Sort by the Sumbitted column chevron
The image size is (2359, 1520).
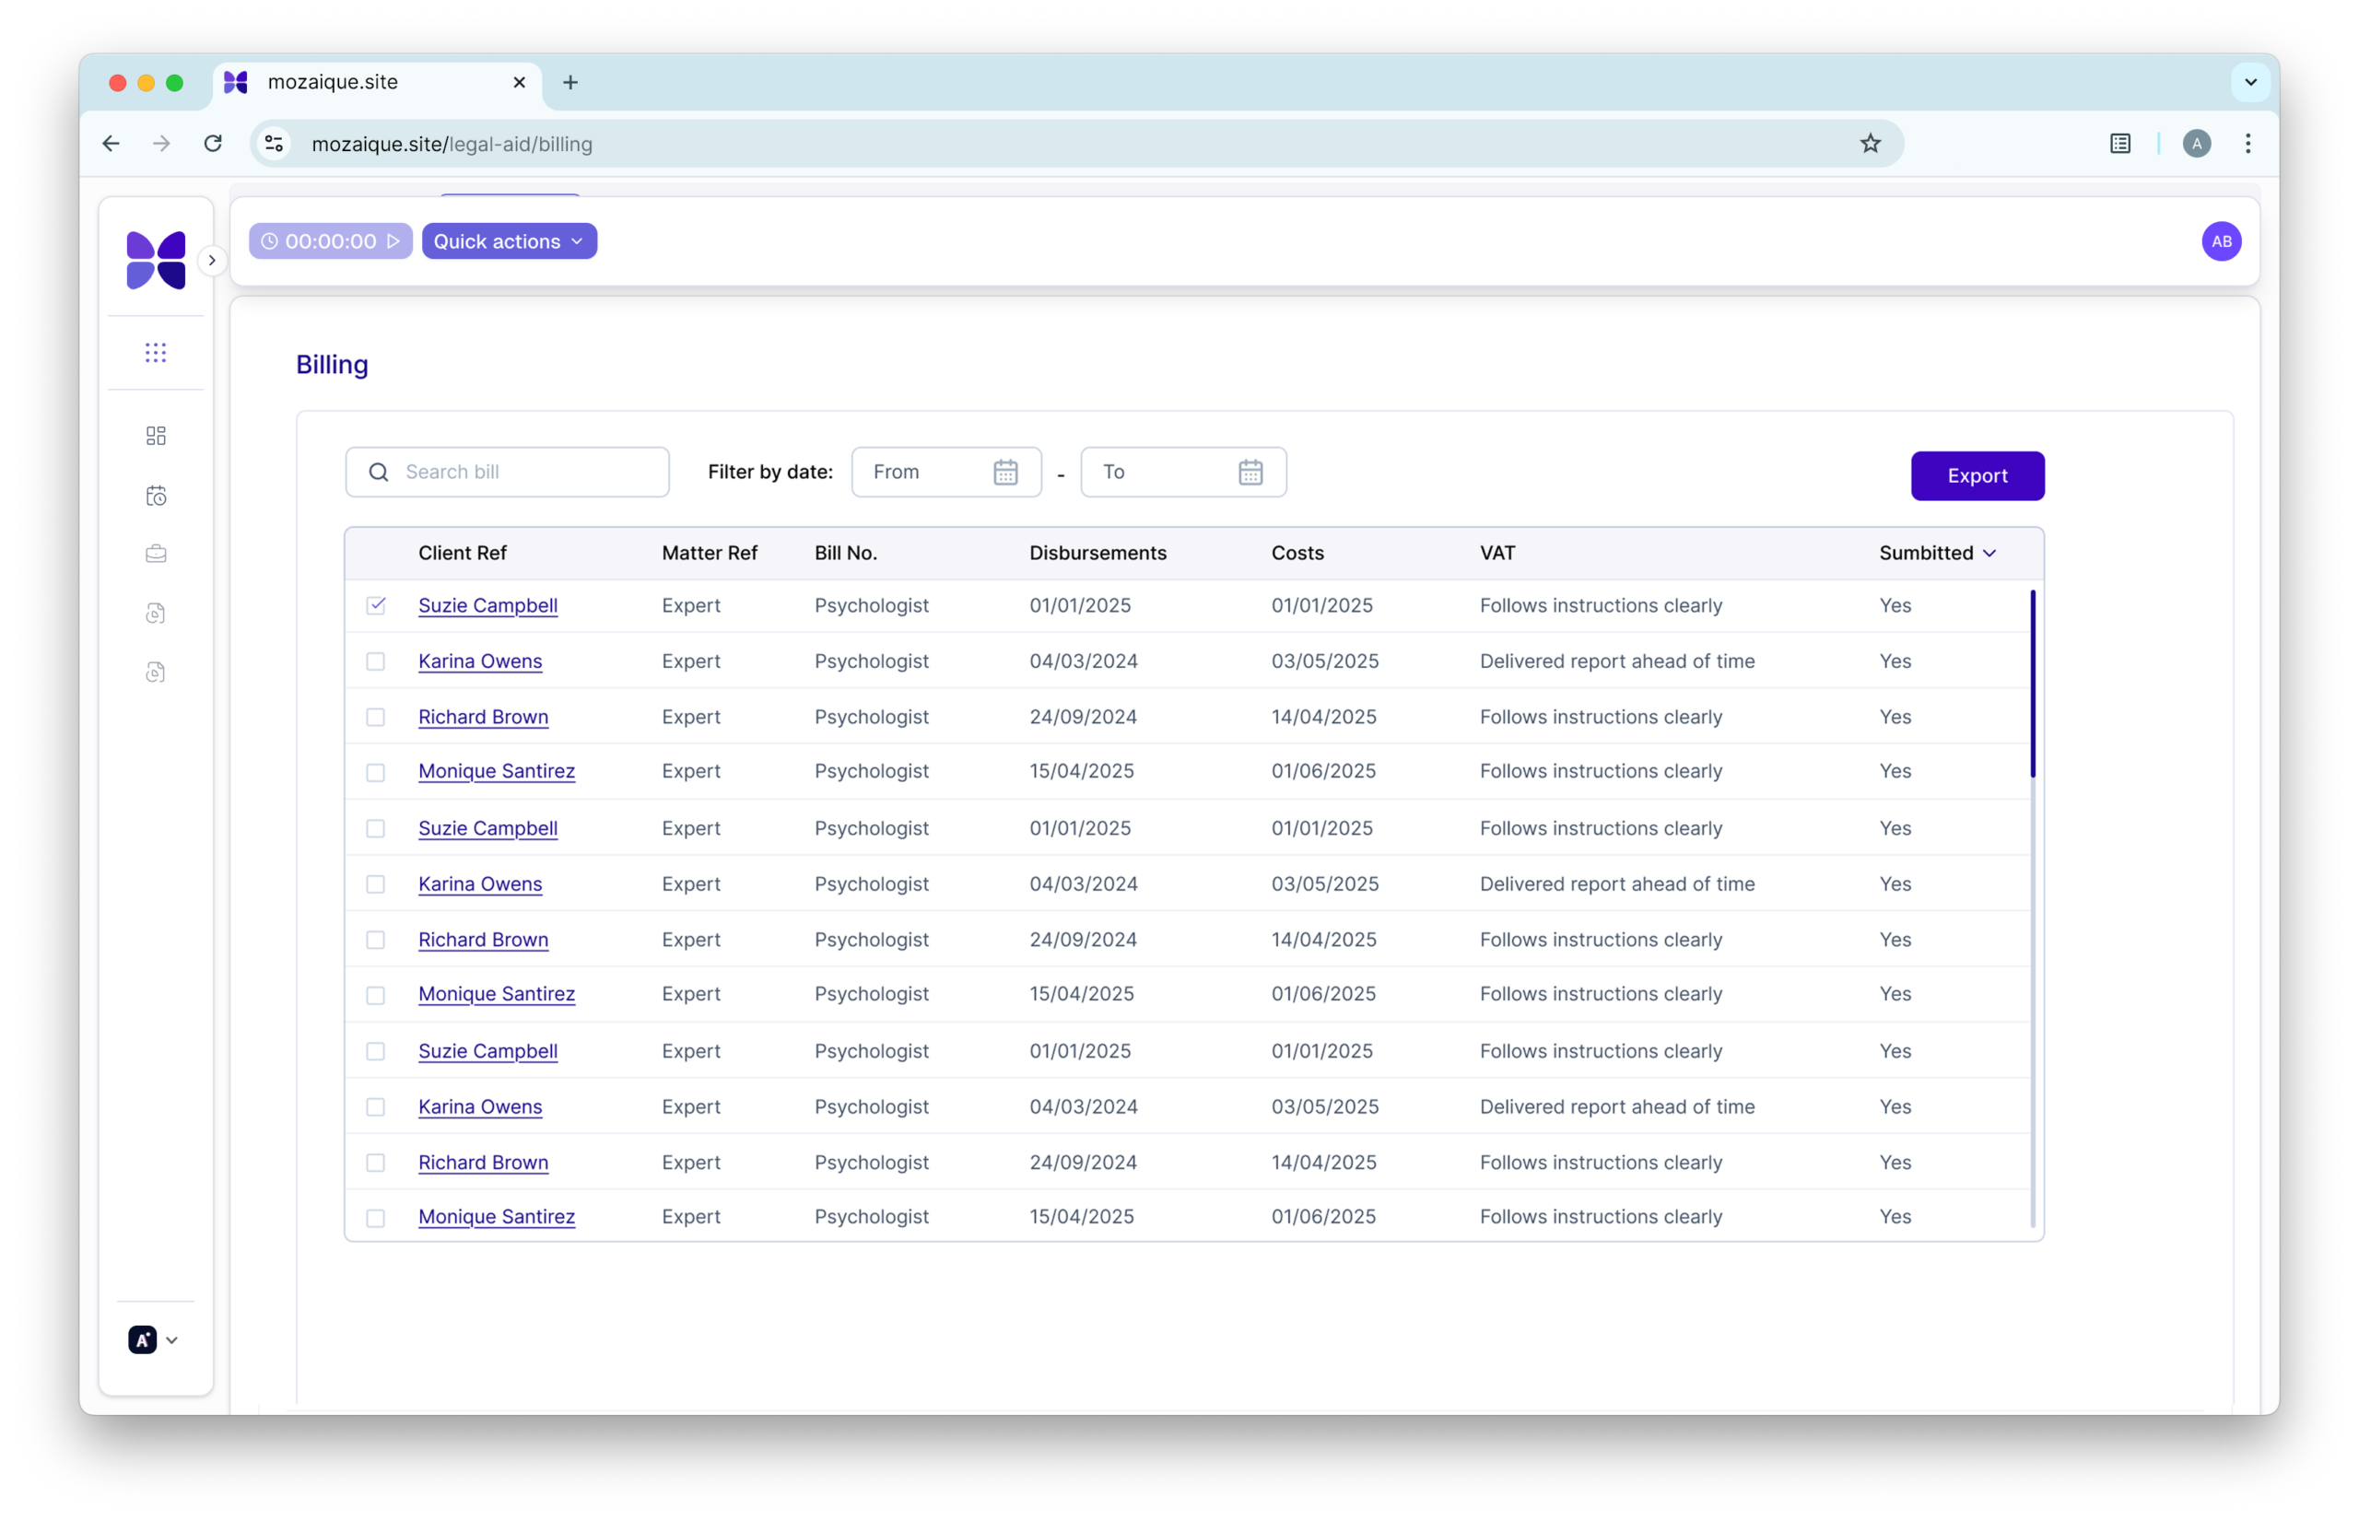pos(1989,554)
